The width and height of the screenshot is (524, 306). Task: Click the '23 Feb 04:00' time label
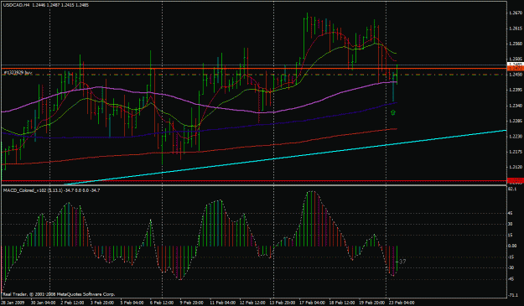402,303
